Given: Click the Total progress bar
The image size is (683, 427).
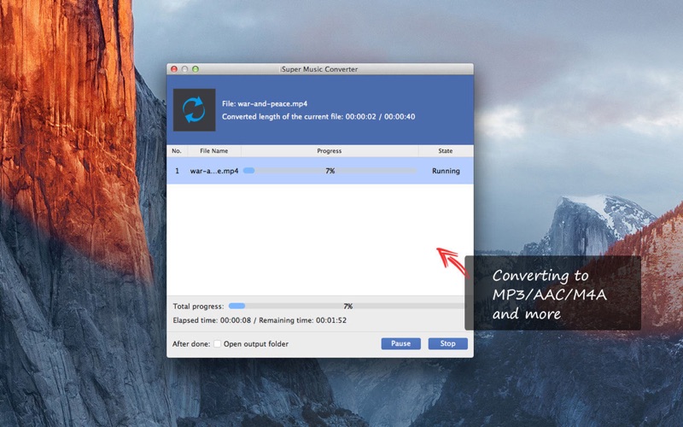Looking at the screenshot, I should pos(347,306).
